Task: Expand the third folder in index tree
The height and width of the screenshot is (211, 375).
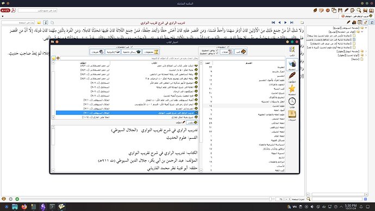Action: (x=366, y=52)
